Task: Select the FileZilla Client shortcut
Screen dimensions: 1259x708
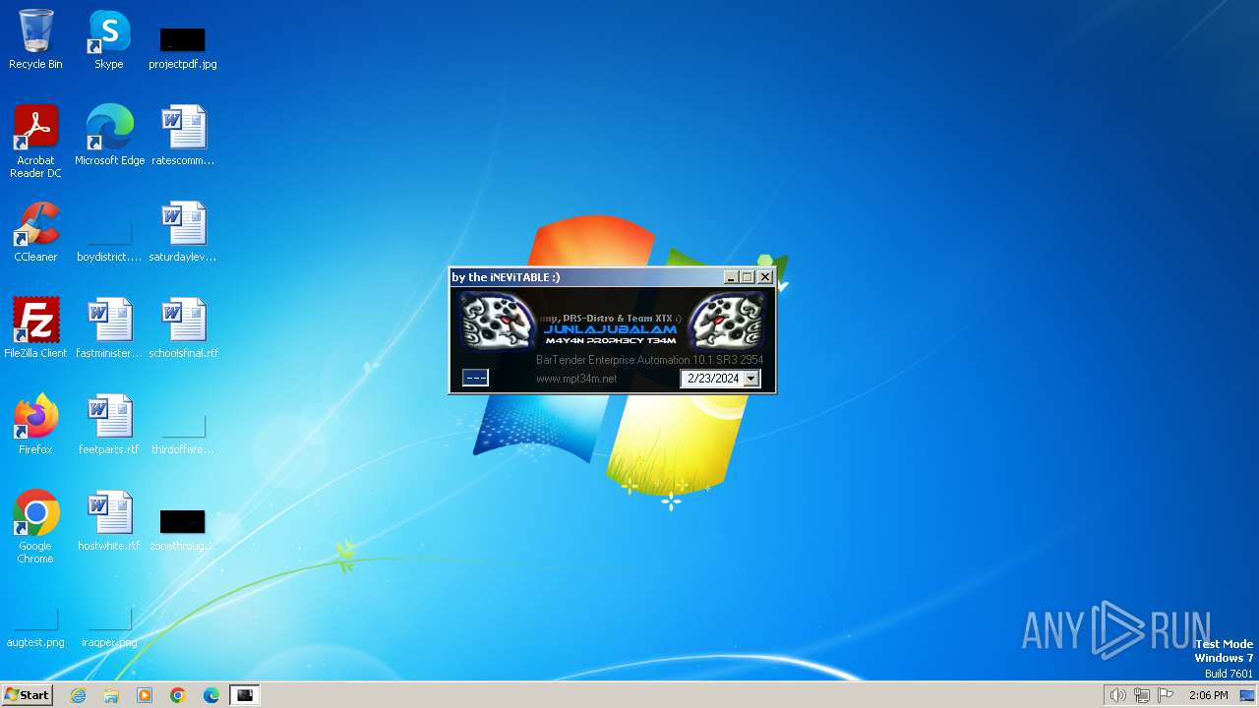Action: (35, 328)
